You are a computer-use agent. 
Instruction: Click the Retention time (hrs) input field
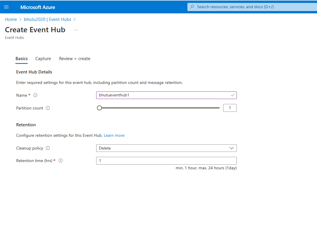pyautogui.click(x=166, y=161)
